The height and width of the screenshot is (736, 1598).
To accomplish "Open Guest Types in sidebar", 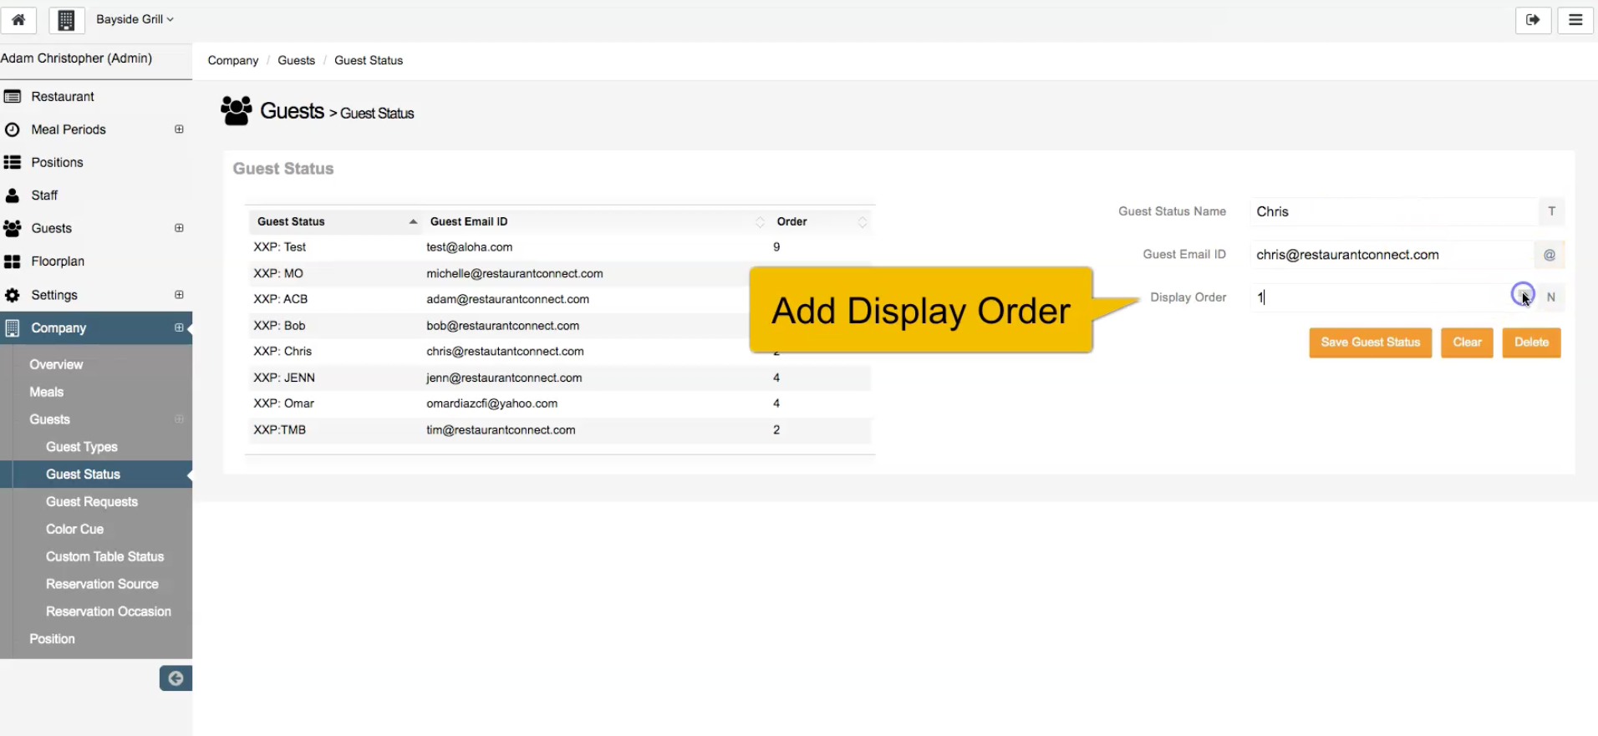I will pos(82,447).
